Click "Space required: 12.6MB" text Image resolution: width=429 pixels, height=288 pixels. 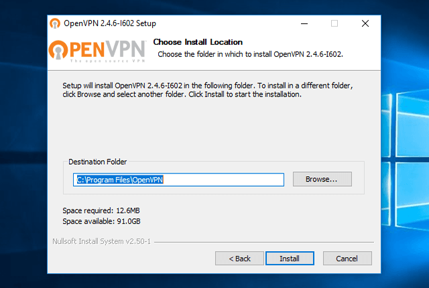pyautogui.click(x=101, y=210)
